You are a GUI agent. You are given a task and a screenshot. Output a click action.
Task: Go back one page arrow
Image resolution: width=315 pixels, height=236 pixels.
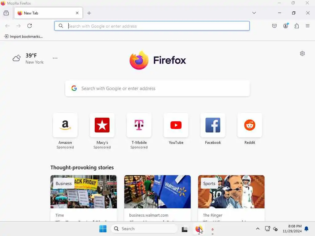7,26
